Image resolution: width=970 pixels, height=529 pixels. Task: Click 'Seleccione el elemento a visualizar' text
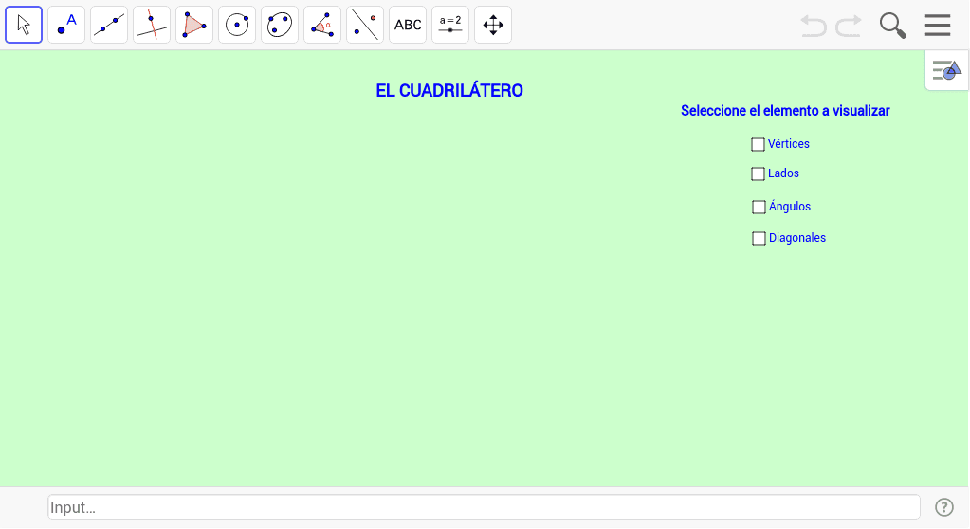[785, 111]
